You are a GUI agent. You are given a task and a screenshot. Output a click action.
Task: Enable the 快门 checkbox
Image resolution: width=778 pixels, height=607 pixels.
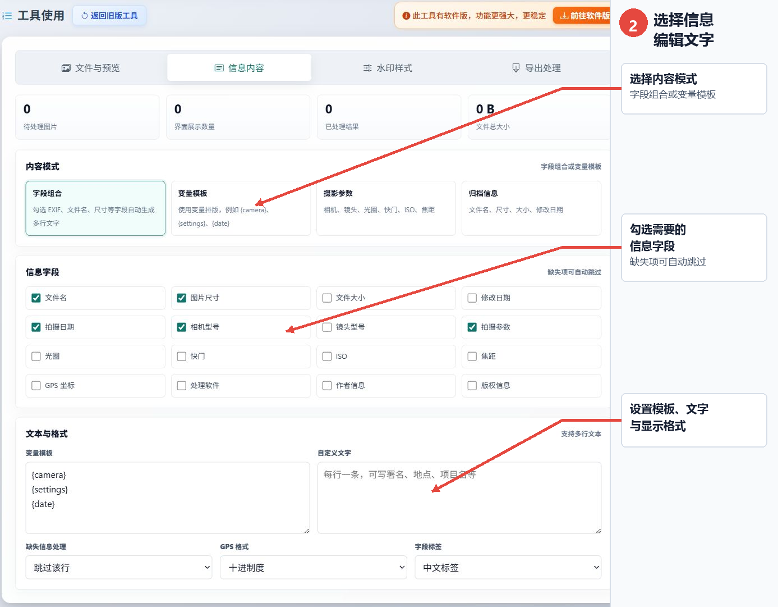182,357
